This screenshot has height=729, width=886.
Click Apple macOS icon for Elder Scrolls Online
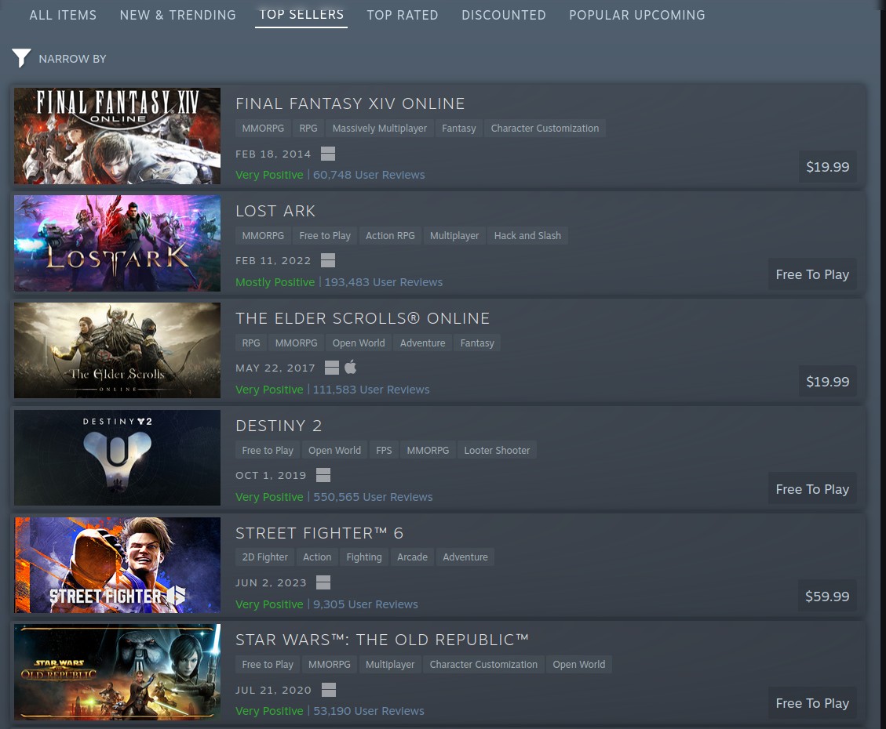(x=350, y=368)
